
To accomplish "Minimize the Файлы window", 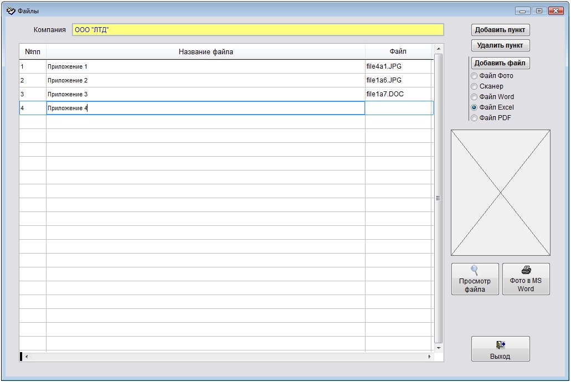I will tap(523, 11).
